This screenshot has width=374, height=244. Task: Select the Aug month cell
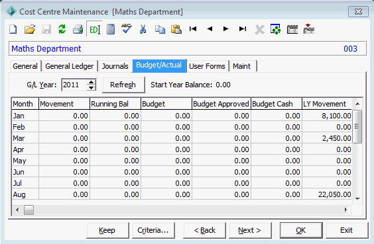pyautogui.click(x=25, y=194)
